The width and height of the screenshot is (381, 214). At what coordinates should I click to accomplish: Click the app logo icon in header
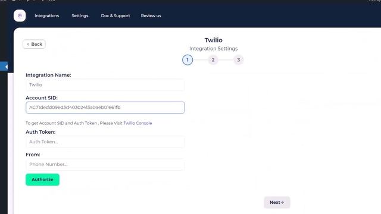pyautogui.click(x=20, y=16)
